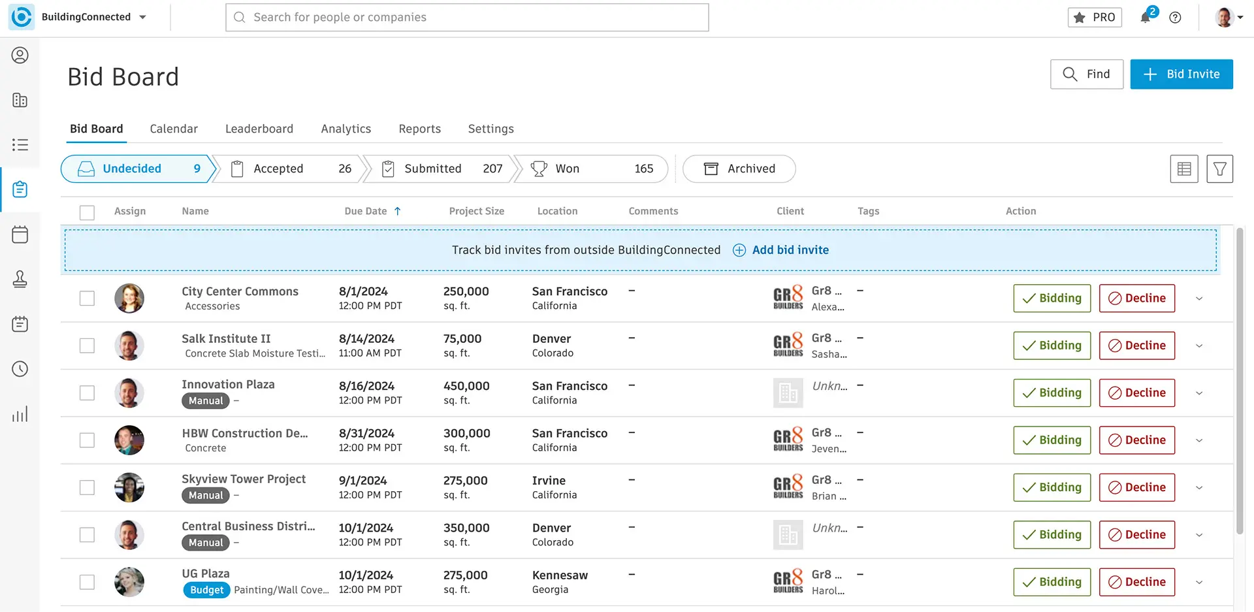Click the Find button

coord(1087,74)
